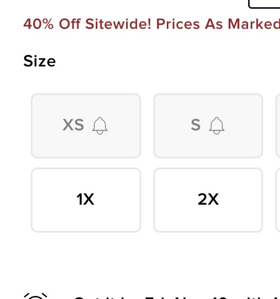Click the word Sitewide! in the banner
Image resolution: width=280 pixels, height=299 pixels.
click(118, 24)
